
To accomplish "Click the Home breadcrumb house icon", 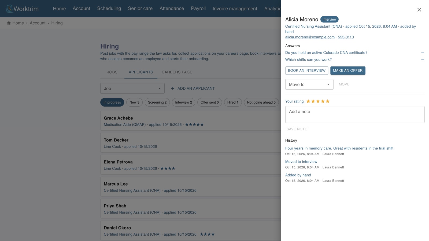I will point(9,23).
